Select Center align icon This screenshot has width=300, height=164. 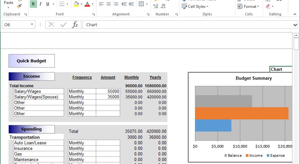coord(109,4)
